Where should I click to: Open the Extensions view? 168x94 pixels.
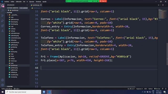pyautogui.click(x=2, y=26)
